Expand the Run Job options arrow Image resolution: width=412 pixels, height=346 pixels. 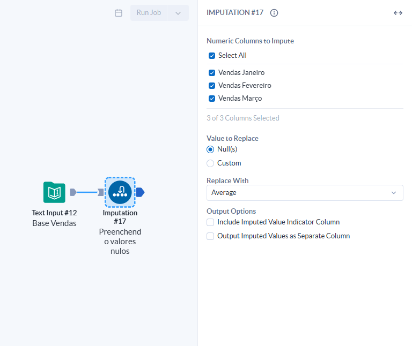[178, 13]
